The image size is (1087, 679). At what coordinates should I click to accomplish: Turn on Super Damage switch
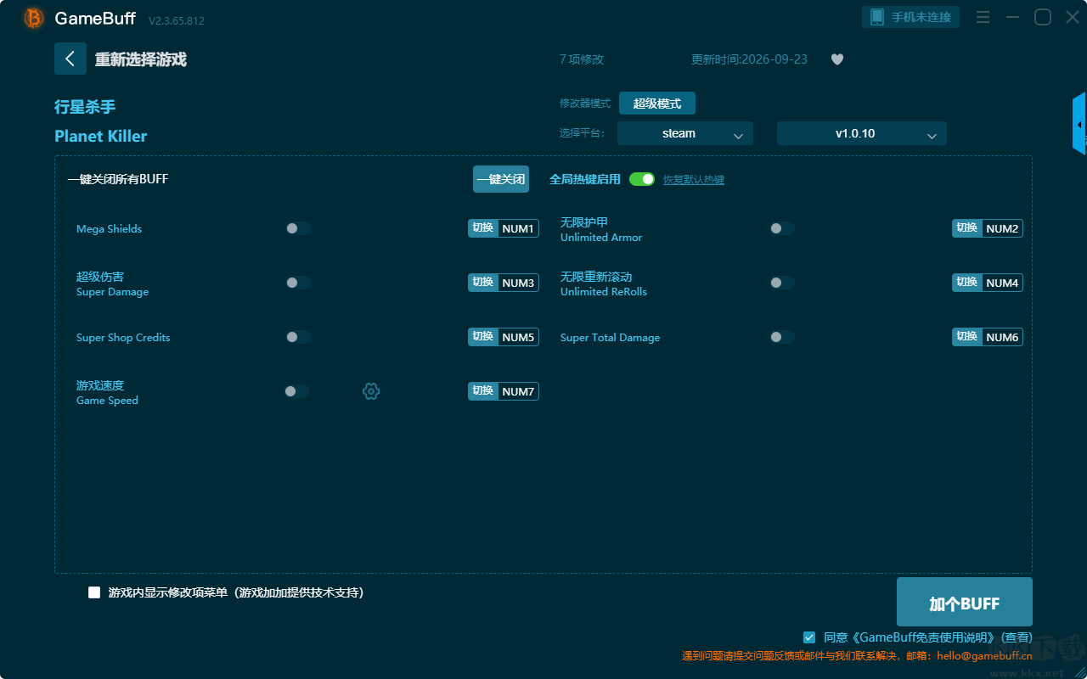point(298,283)
